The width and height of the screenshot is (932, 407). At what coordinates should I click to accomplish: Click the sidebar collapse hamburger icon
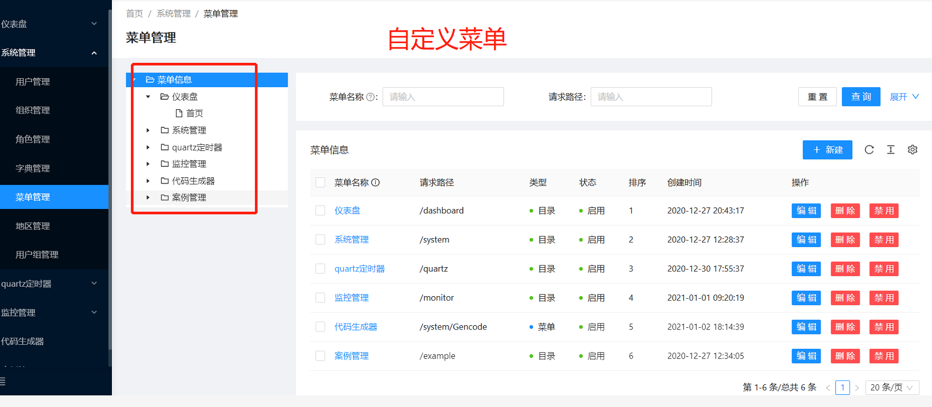pyautogui.click(x=3, y=381)
